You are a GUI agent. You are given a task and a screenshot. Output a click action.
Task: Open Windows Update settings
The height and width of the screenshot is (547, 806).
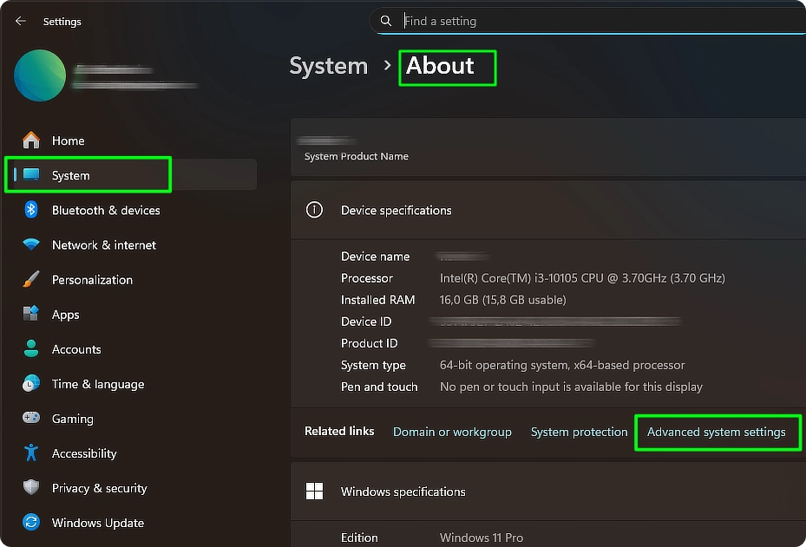tap(95, 523)
